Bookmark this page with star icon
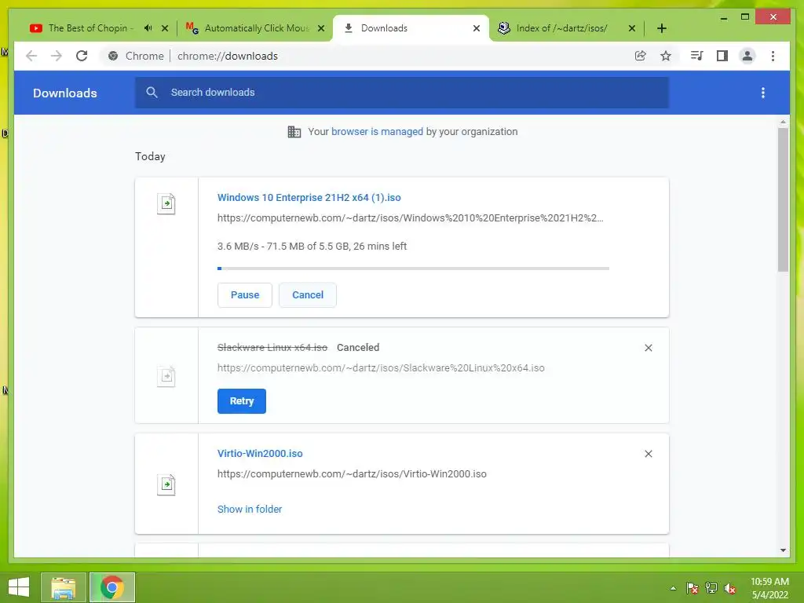Viewport: 804px width, 603px height. [666, 56]
